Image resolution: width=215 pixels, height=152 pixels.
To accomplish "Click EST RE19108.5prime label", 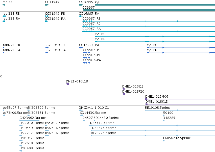I will [x=158, y=108].
